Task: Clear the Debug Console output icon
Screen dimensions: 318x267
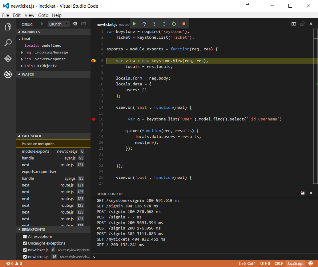Action: tap(302, 193)
